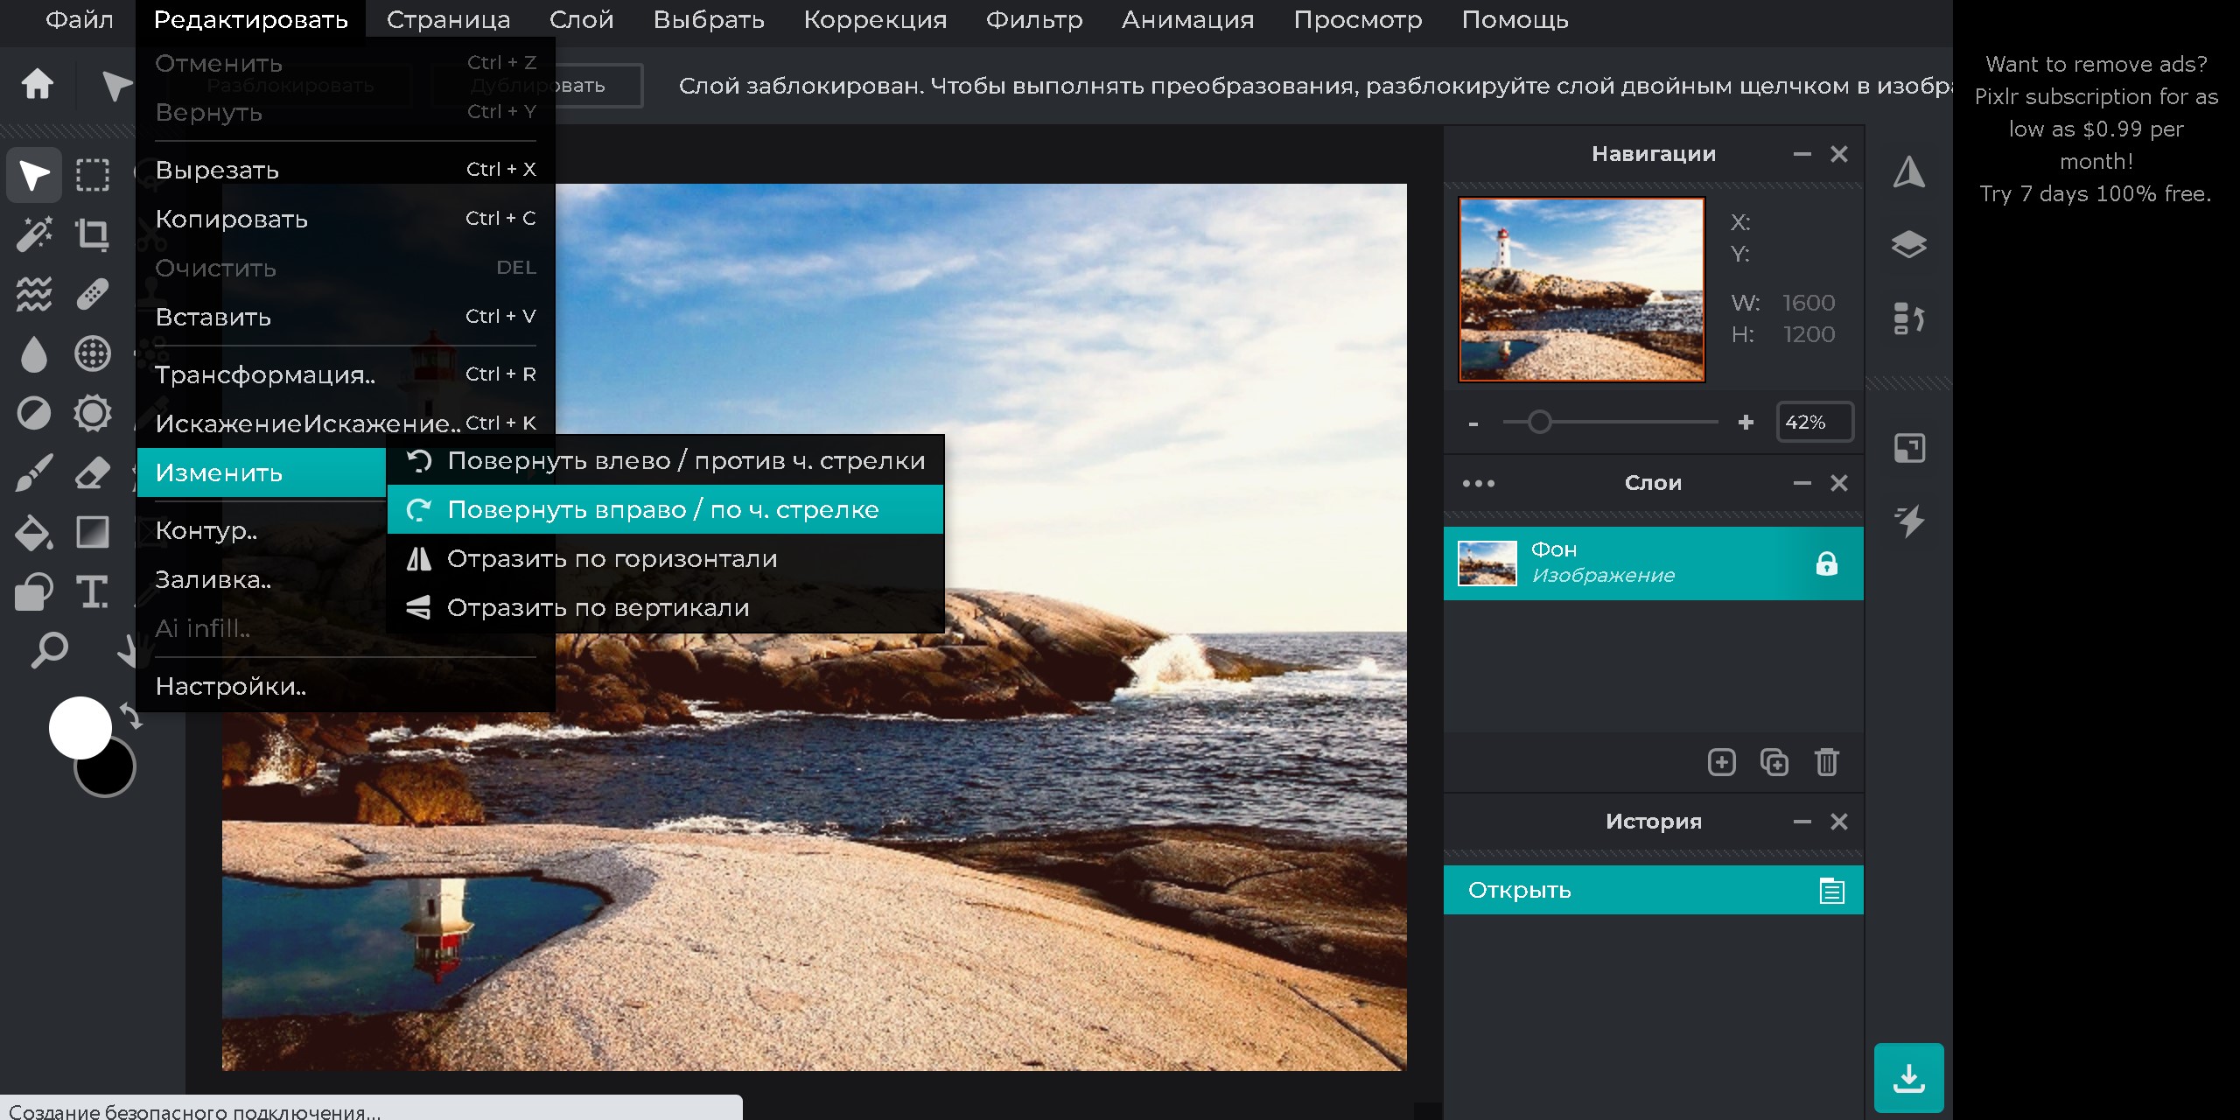Collapse the История panel with minus
Viewport: 2240px width, 1120px height.
tap(1802, 822)
